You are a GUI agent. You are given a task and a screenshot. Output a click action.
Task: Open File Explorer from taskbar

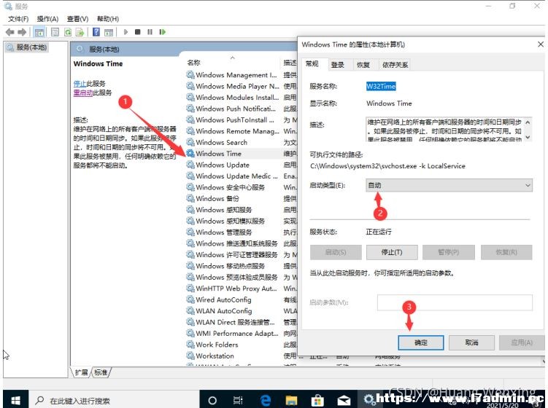coord(291,400)
